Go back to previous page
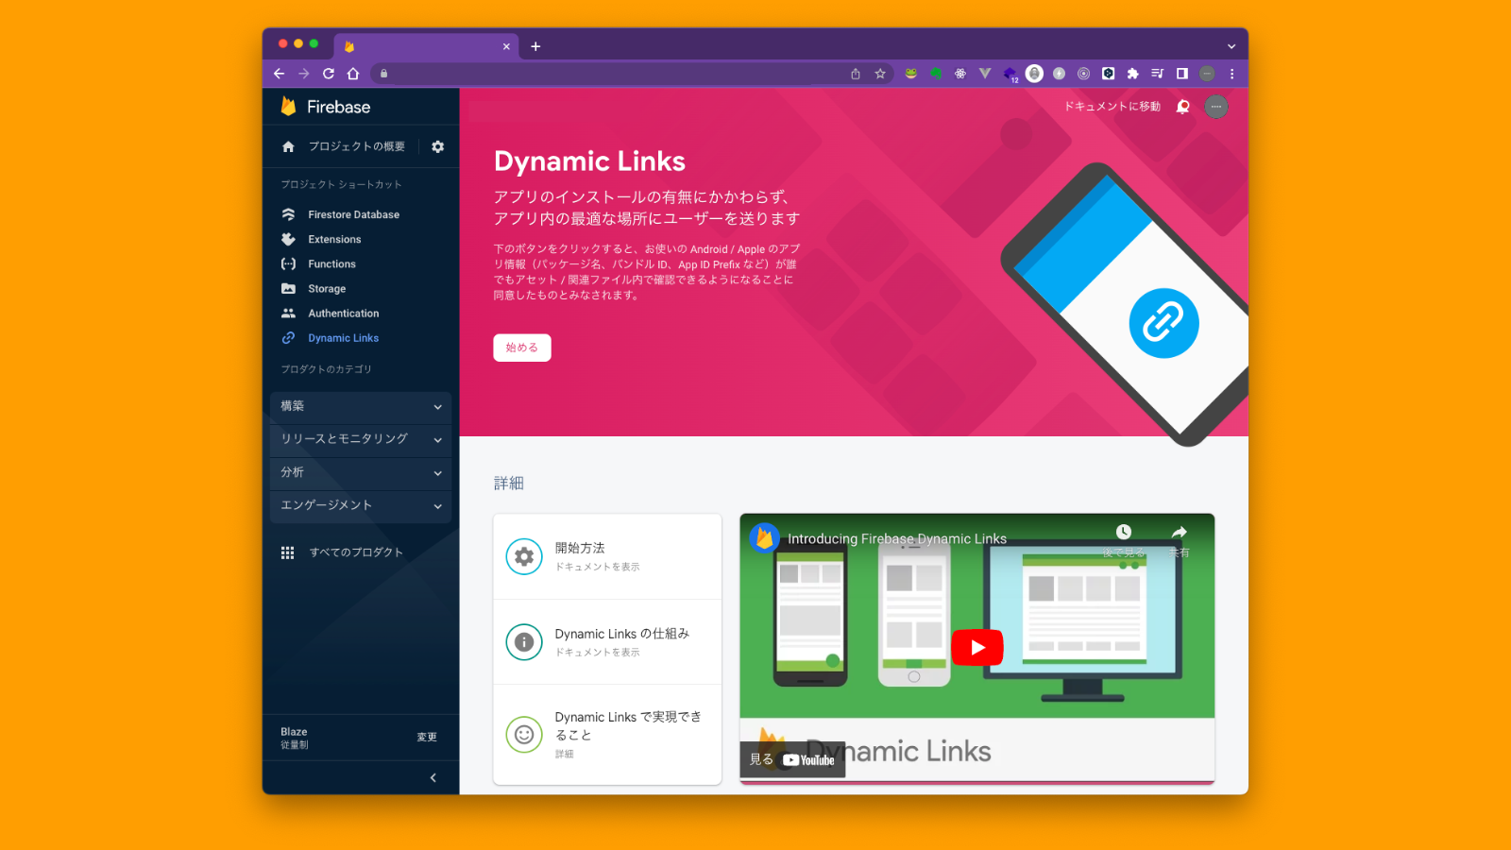 pyautogui.click(x=279, y=74)
